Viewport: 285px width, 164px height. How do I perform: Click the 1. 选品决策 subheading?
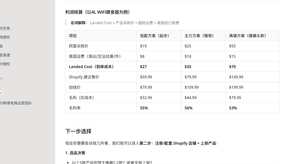(x=75, y=153)
